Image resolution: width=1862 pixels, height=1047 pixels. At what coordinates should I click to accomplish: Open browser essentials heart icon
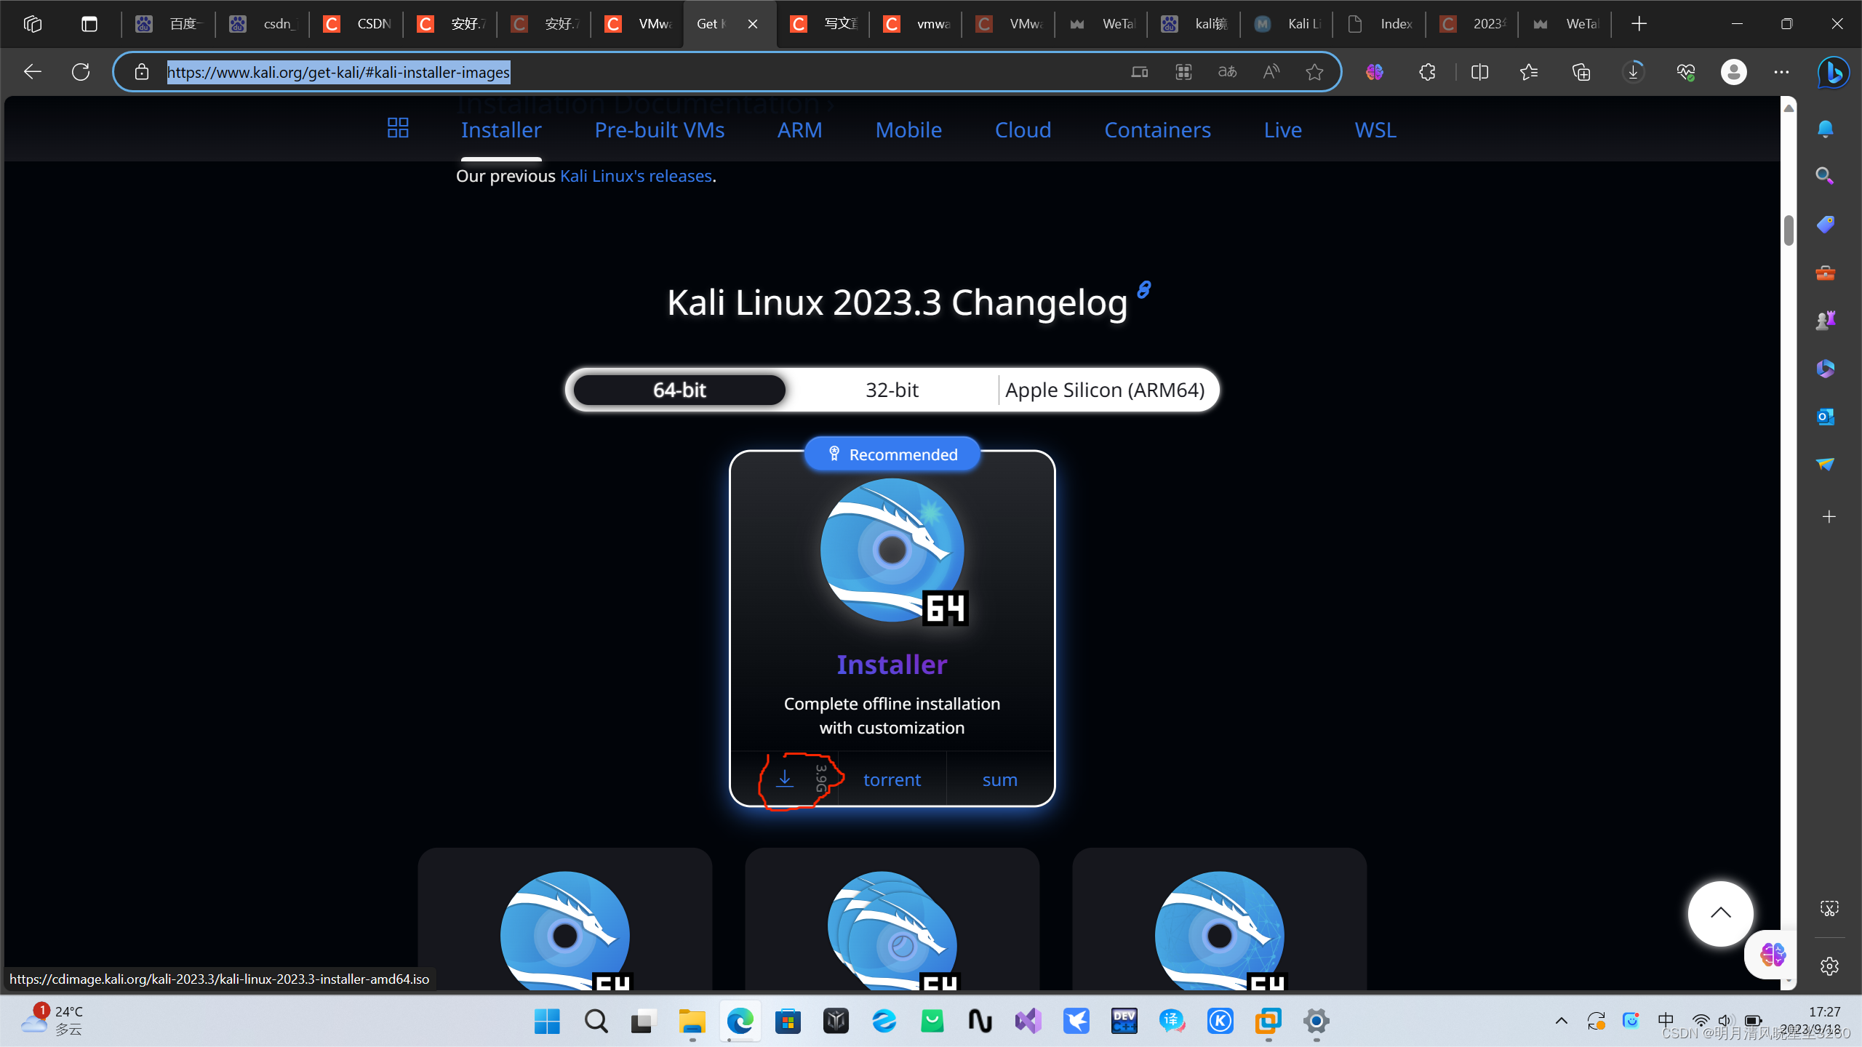tap(1685, 71)
